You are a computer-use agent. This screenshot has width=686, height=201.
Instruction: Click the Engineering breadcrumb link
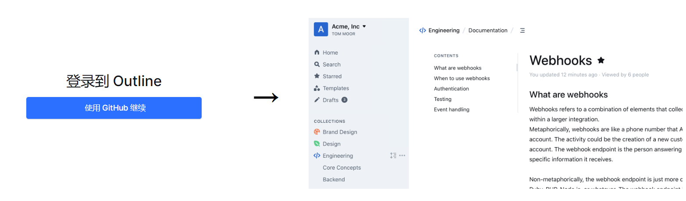coord(444,31)
